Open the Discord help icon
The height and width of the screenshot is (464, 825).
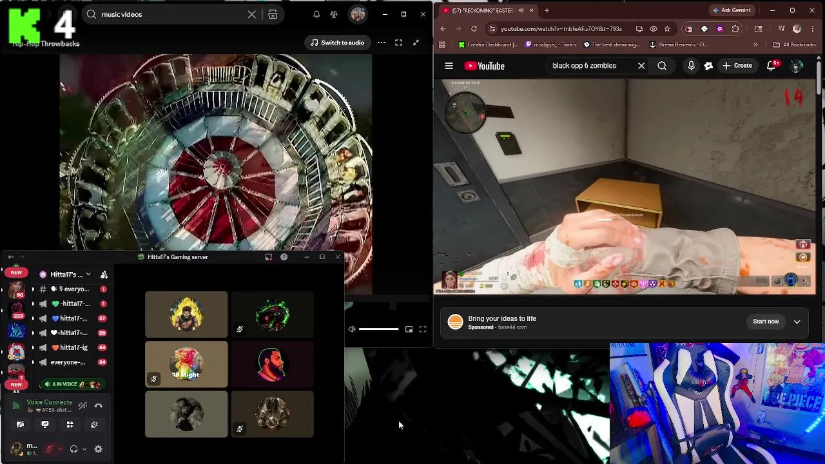(284, 257)
